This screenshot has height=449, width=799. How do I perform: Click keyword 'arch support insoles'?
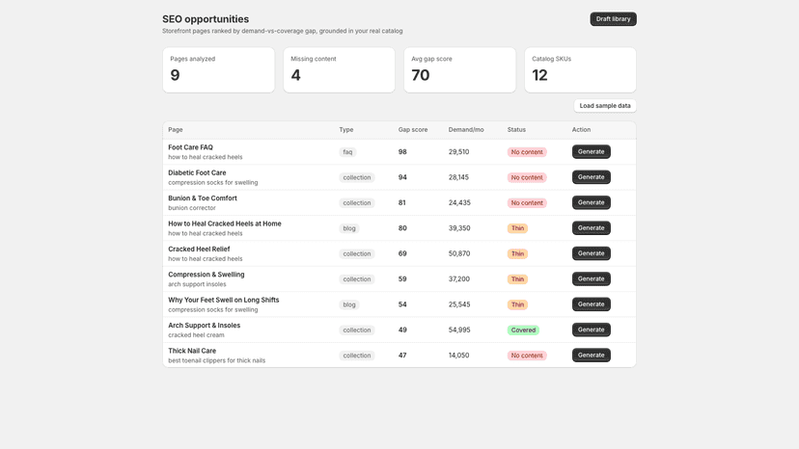(x=197, y=284)
